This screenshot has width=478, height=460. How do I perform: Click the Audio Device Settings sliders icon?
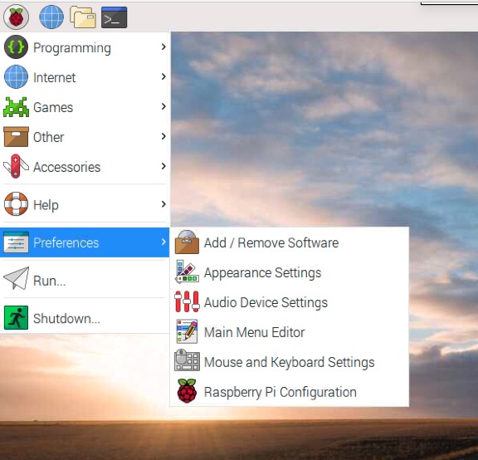[187, 301]
